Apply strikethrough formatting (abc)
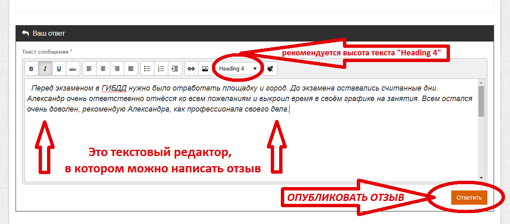Viewport: 510px width, 224px height. (73, 69)
